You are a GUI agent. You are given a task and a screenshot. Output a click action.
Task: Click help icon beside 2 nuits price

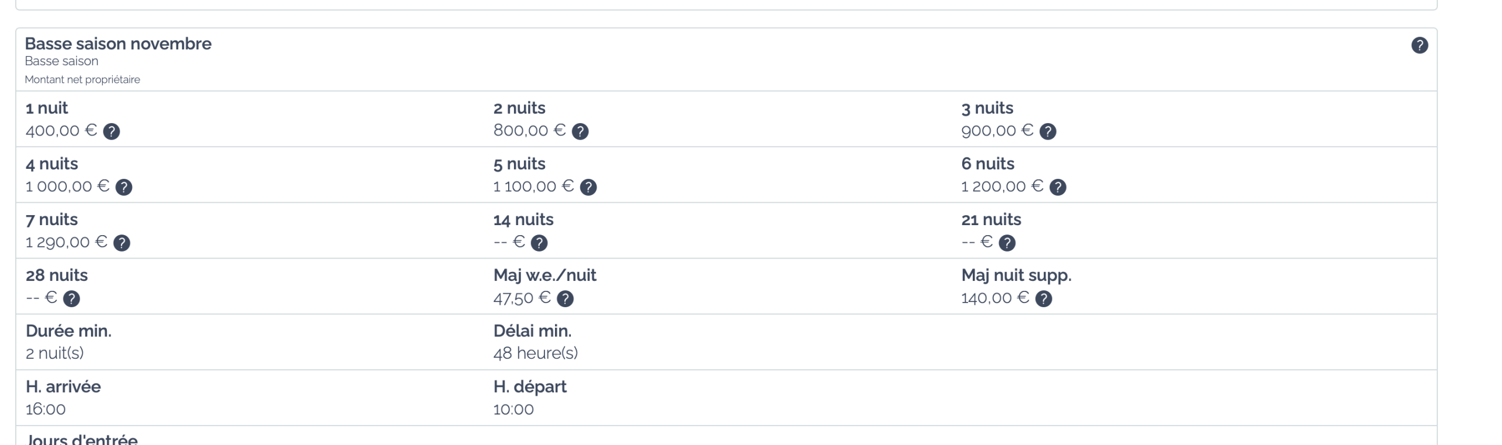point(580,131)
